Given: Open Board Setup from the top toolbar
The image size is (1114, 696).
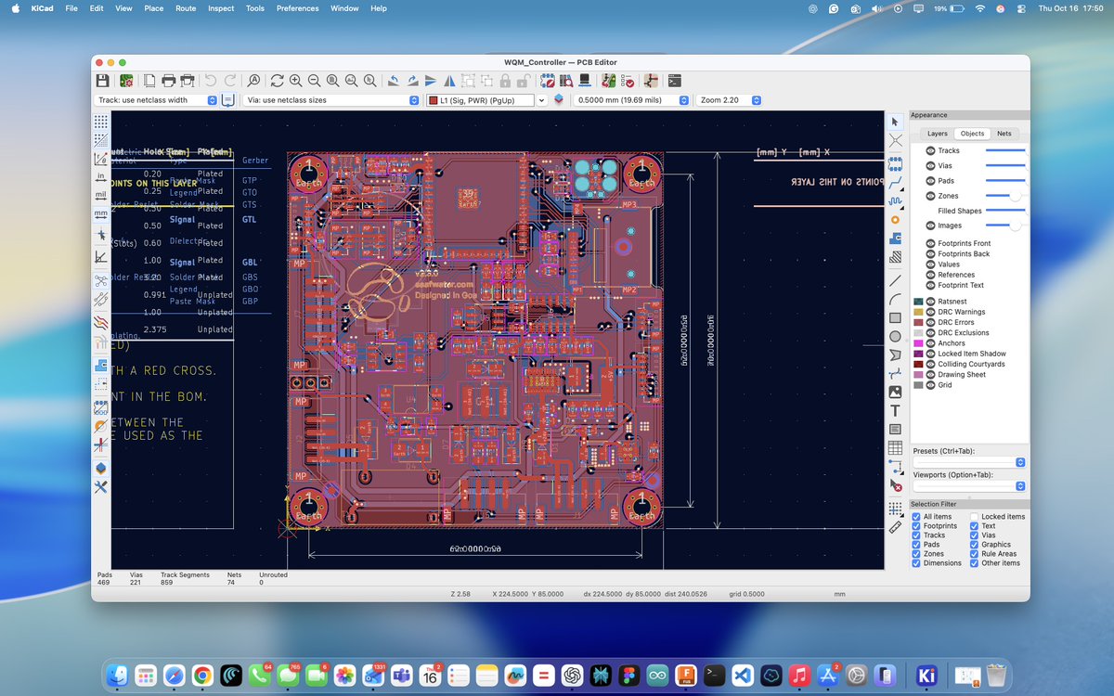Looking at the screenshot, I should pos(126,81).
